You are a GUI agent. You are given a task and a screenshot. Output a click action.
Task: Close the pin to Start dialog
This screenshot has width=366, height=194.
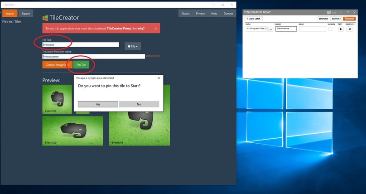(159, 78)
